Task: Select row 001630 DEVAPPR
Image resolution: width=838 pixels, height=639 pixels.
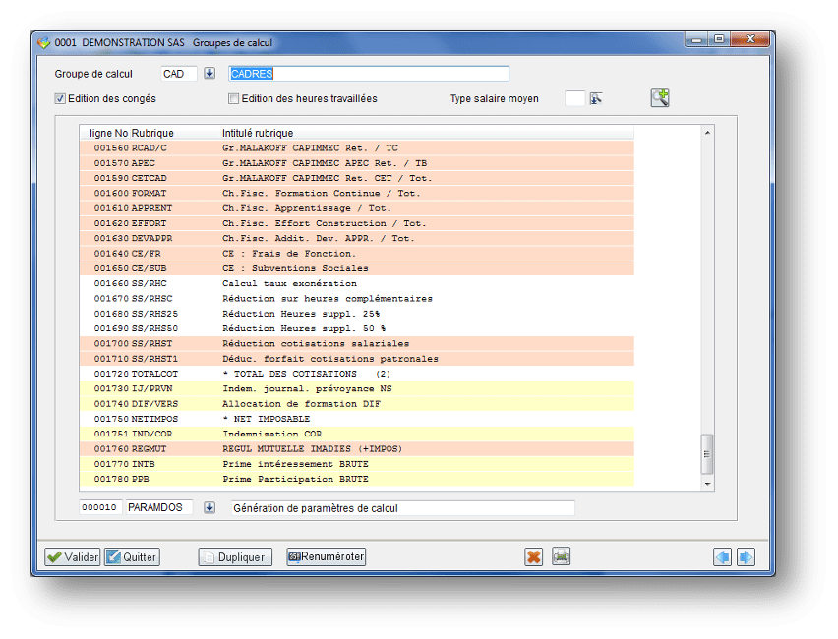Action: tap(357, 238)
